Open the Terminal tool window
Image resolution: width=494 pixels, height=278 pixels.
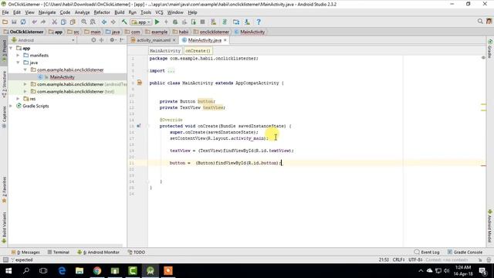coord(59,253)
